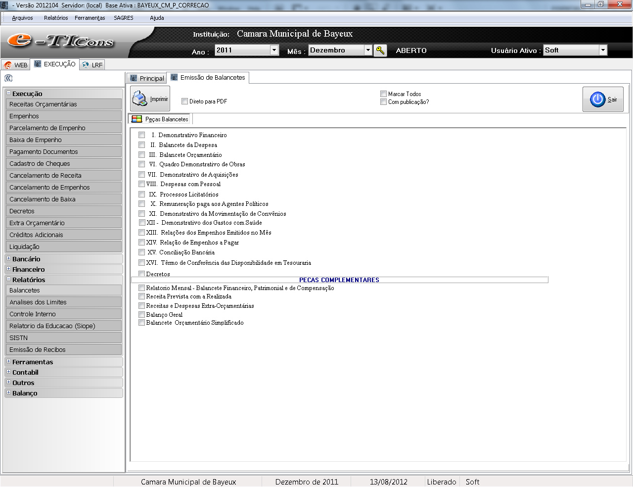Viewport: 633px width, 487px height.
Task: Tick the Balancete da Despesa checkbox
Action: 142,145
